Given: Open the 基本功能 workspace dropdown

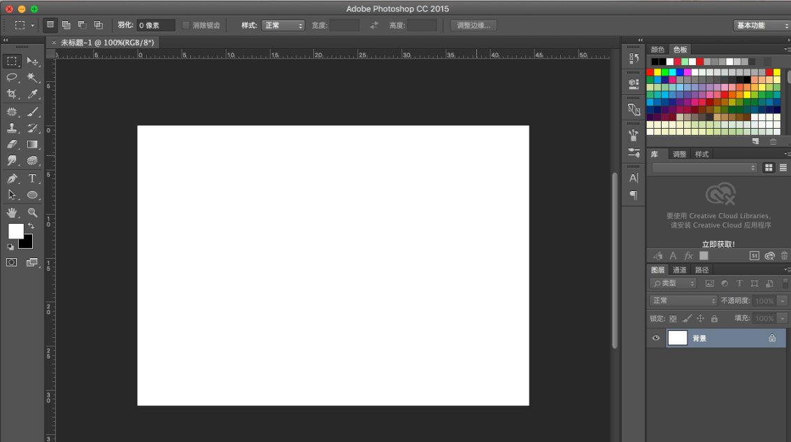Looking at the screenshot, I should point(761,25).
